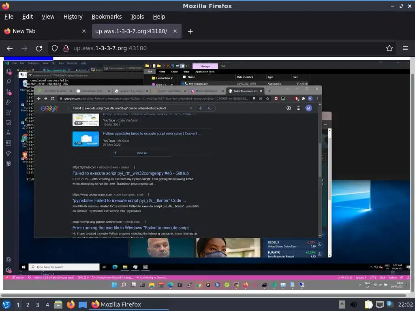Open Firefox tracking protection shield
Image resolution: width=415 pixels, height=311 pixels.
pos(55,49)
